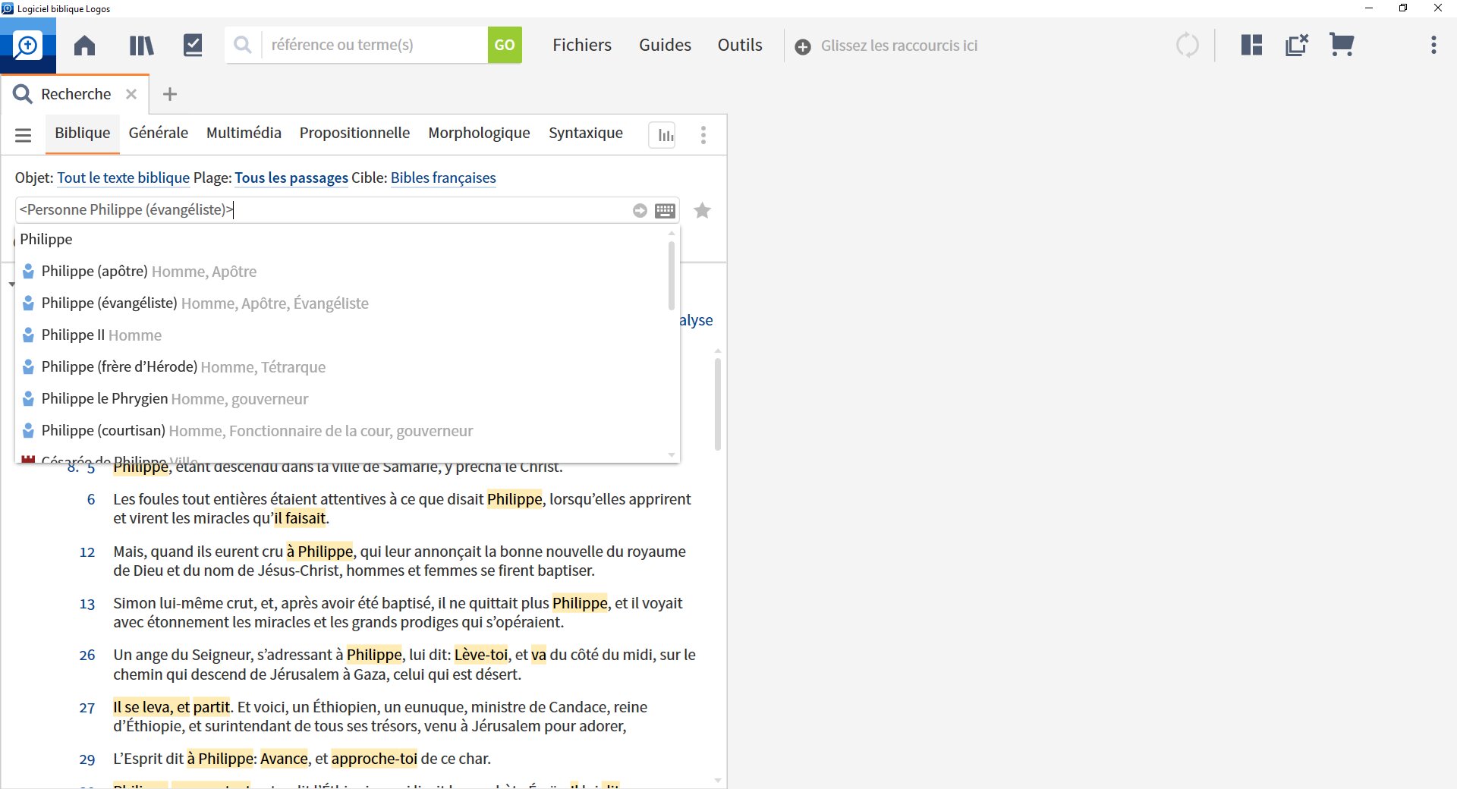Minimize the Logos window
Screen dimensions: 1457x789
pos(1370,8)
